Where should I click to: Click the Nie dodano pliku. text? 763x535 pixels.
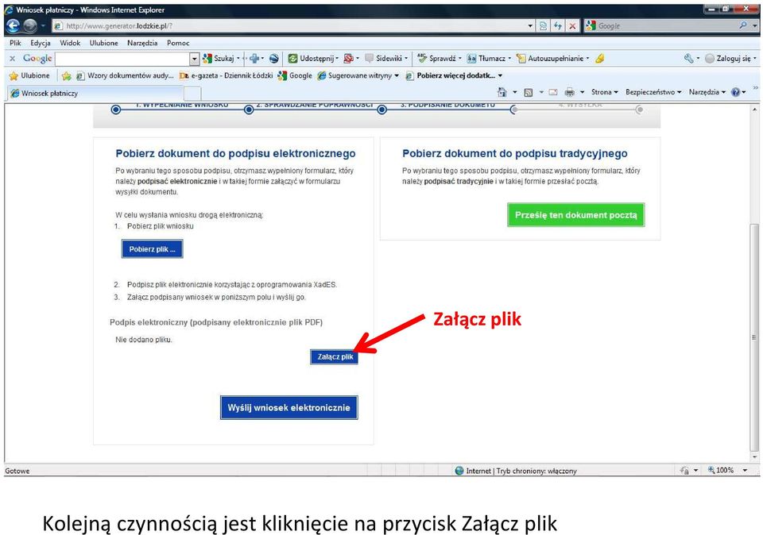click(144, 340)
